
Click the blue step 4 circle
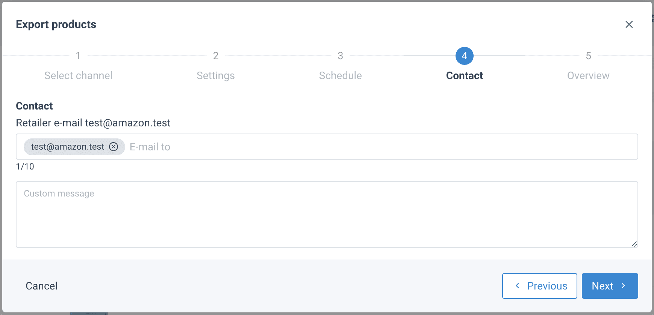(x=464, y=56)
